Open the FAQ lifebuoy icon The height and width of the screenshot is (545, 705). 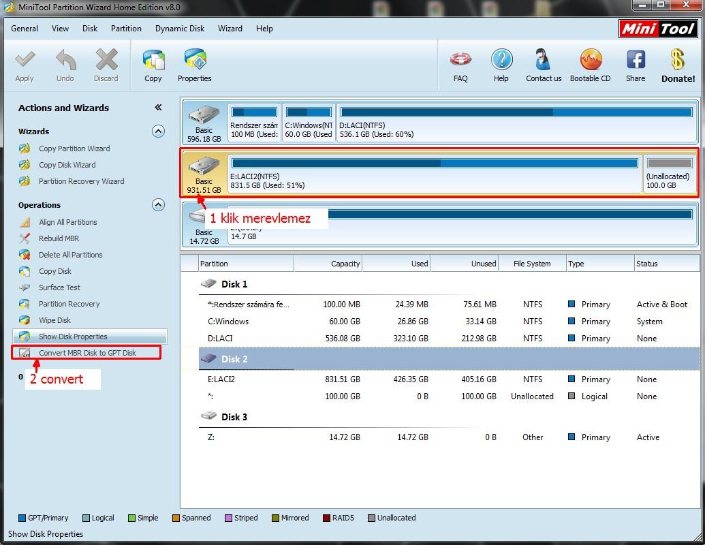461,60
